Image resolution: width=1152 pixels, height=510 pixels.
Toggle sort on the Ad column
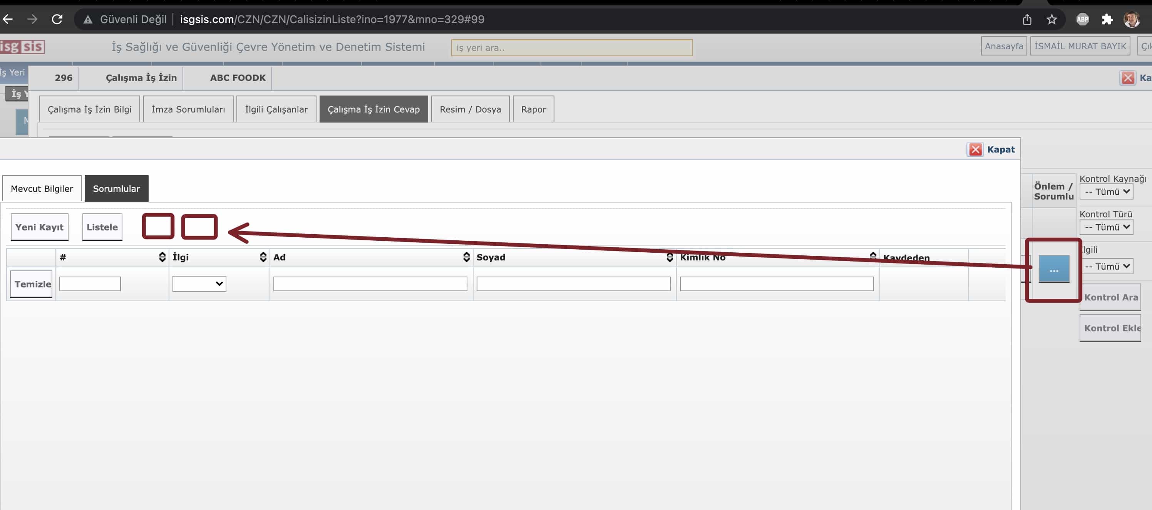click(x=466, y=257)
